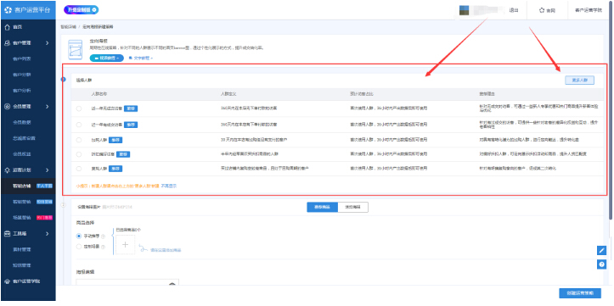
Task: Click the home icon in the sidebar
Action: coord(7,27)
